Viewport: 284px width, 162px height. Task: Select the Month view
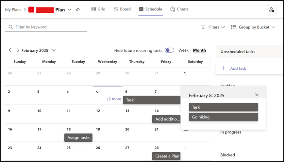click(199, 50)
